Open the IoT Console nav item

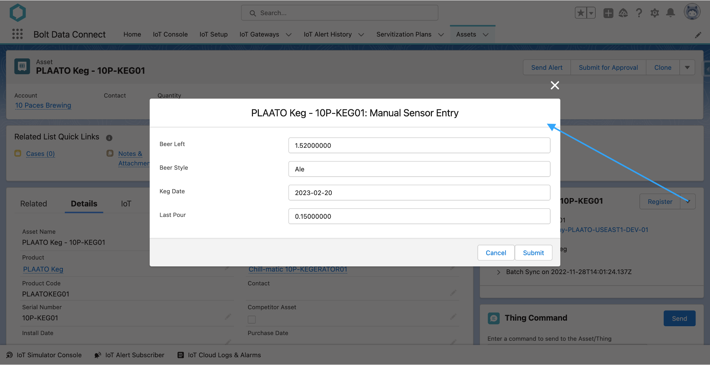(x=170, y=34)
